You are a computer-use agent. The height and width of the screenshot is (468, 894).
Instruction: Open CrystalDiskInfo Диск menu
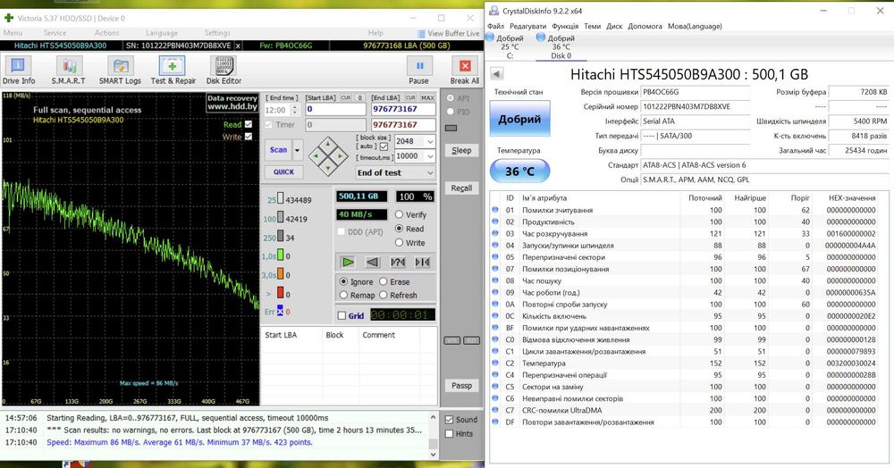coord(614,26)
